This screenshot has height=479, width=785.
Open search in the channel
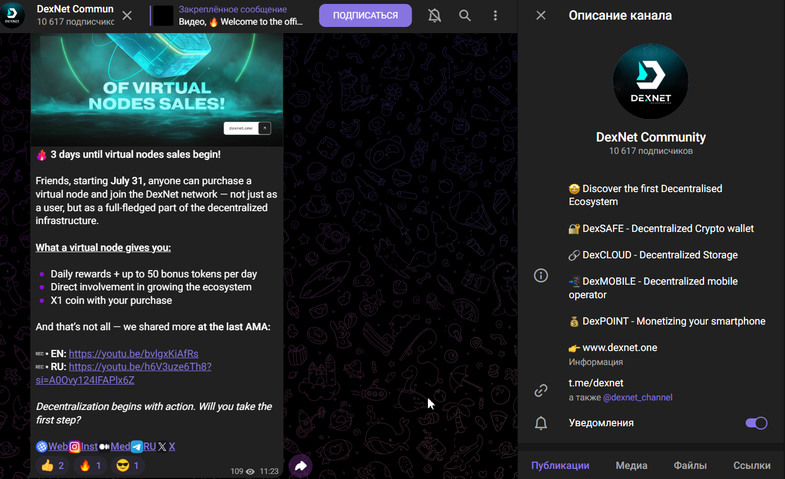coord(465,16)
